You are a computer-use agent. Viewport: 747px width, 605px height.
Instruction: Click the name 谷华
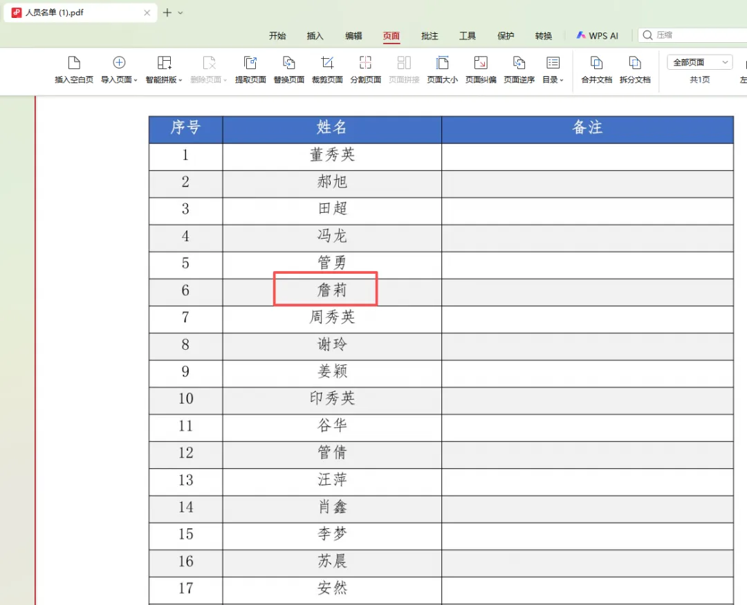click(332, 425)
